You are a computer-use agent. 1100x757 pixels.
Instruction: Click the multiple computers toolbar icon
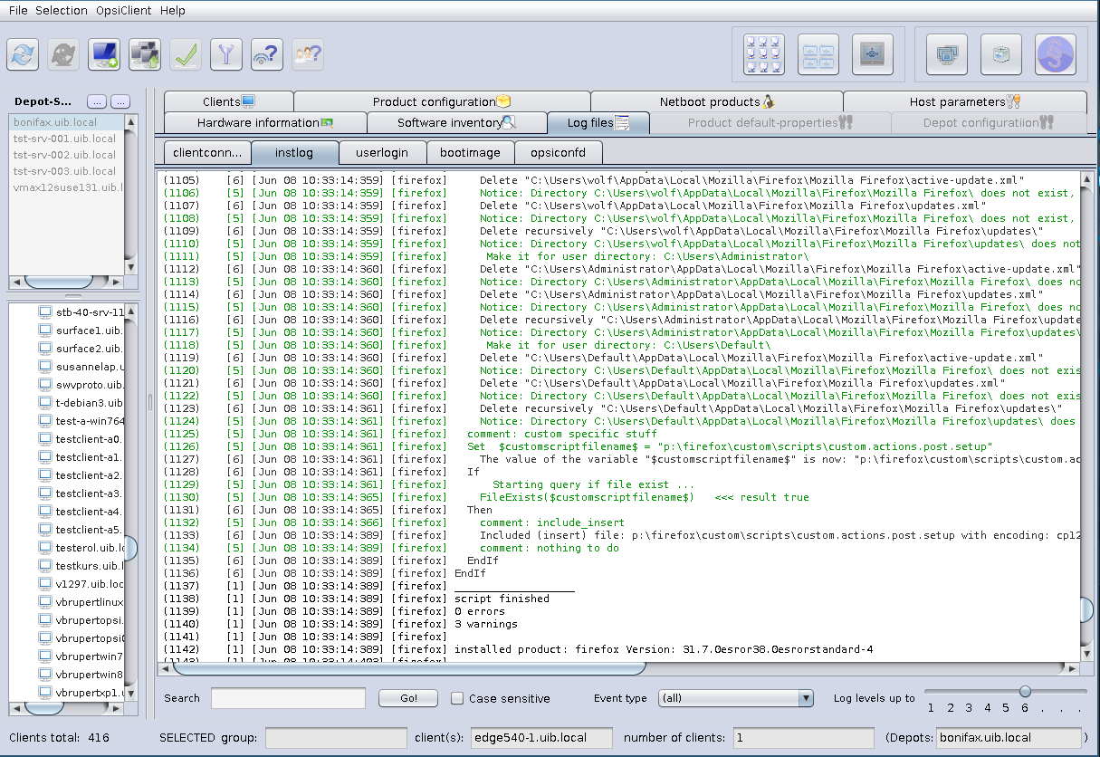[x=145, y=54]
